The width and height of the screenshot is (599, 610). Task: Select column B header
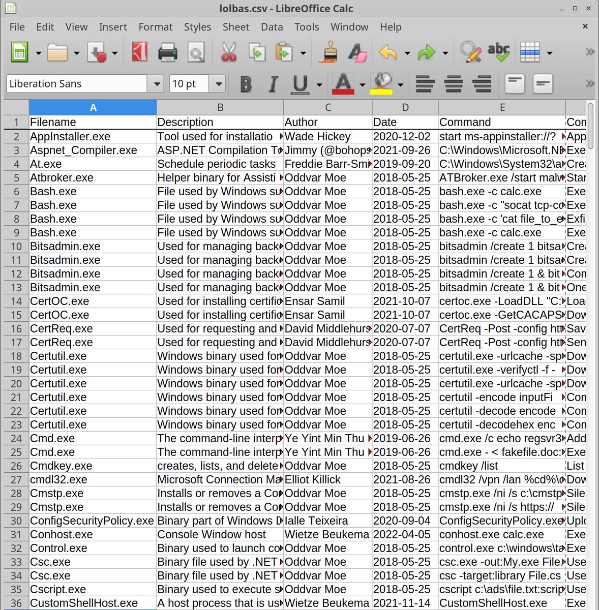pyautogui.click(x=220, y=107)
